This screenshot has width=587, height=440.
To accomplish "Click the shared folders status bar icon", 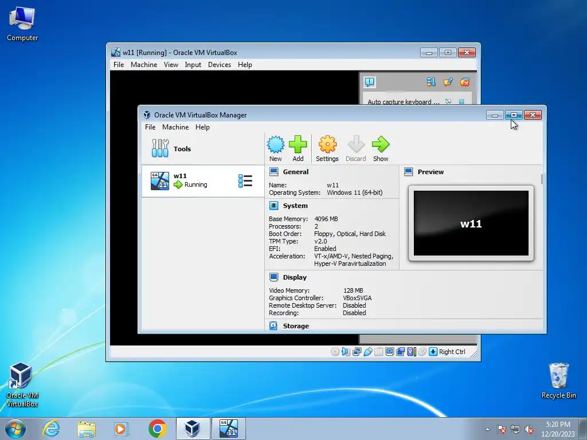I will pyautogui.click(x=378, y=352).
